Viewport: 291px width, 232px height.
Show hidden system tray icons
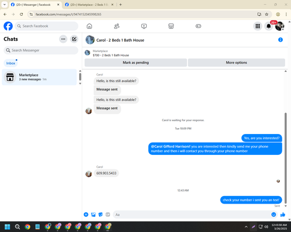(246, 227)
